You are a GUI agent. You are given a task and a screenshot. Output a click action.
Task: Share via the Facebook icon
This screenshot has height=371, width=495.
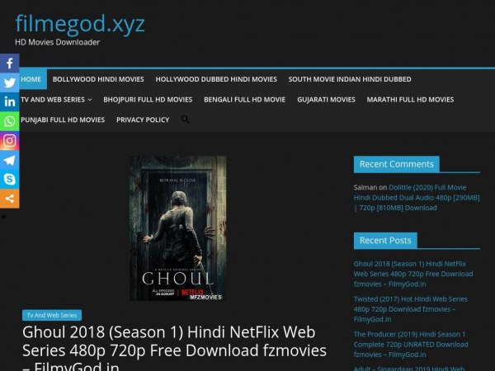(9, 63)
